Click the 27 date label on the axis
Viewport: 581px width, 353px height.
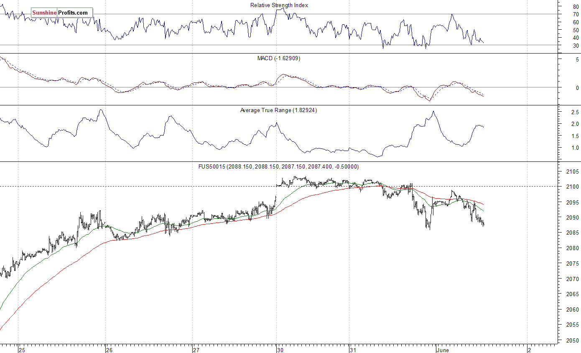click(x=196, y=350)
